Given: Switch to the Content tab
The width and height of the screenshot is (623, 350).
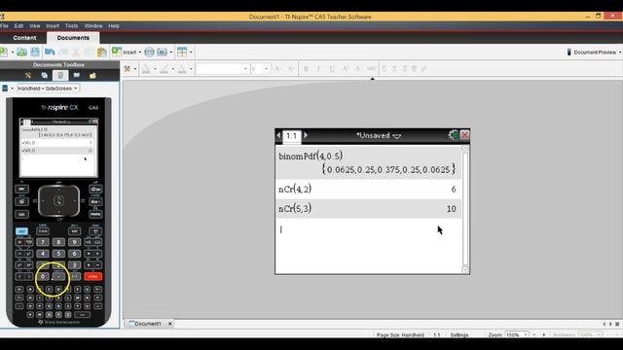Looking at the screenshot, I should tap(24, 38).
